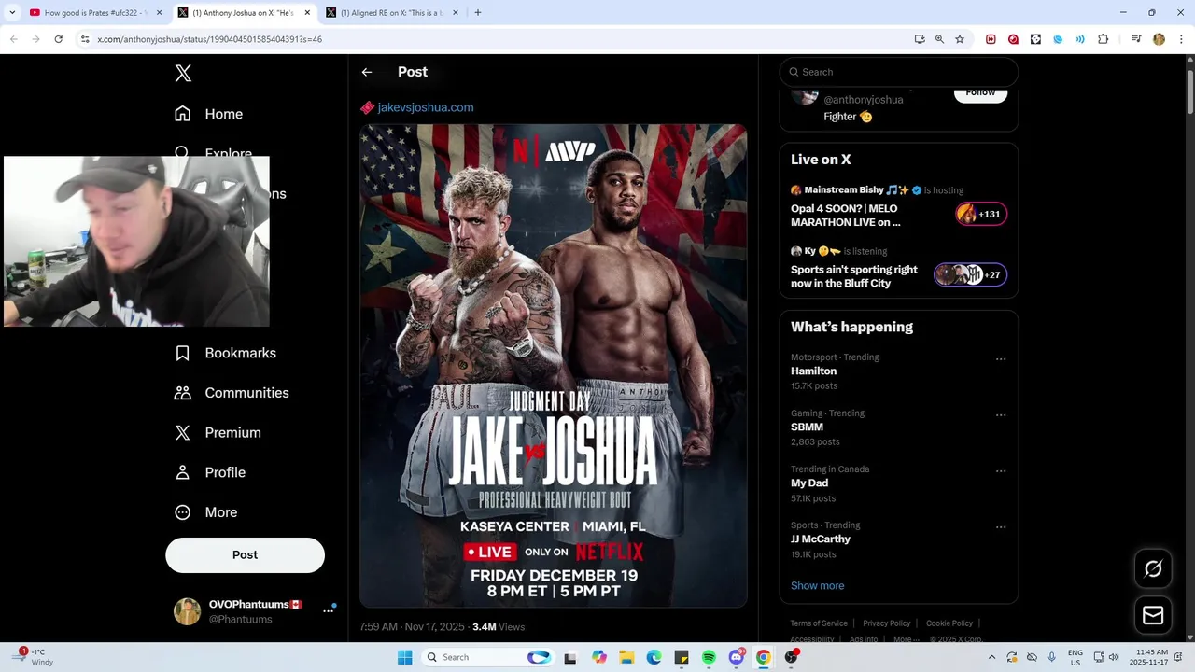Open Cookie Policy link
Image resolution: width=1195 pixels, height=672 pixels.
(949, 623)
